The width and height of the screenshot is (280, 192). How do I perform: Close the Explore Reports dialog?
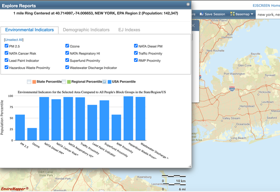[188, 4]
